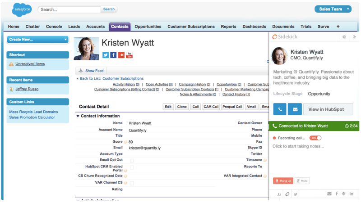
Task: Open Kristen Wyatt's Twitter profile icon
Action: coord(106,55)
